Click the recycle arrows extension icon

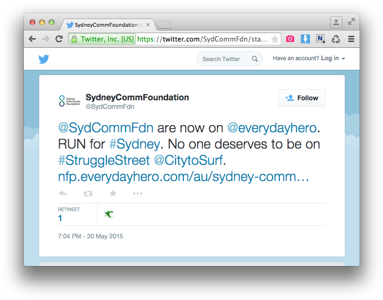(336, 39)
